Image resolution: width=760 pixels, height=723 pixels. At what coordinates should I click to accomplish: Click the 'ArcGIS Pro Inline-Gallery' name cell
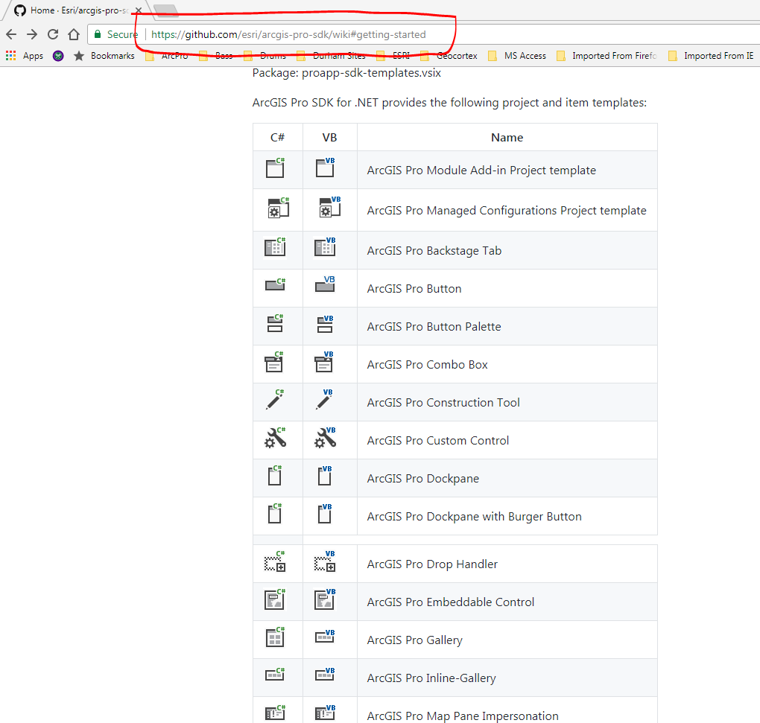click(507, 678)
